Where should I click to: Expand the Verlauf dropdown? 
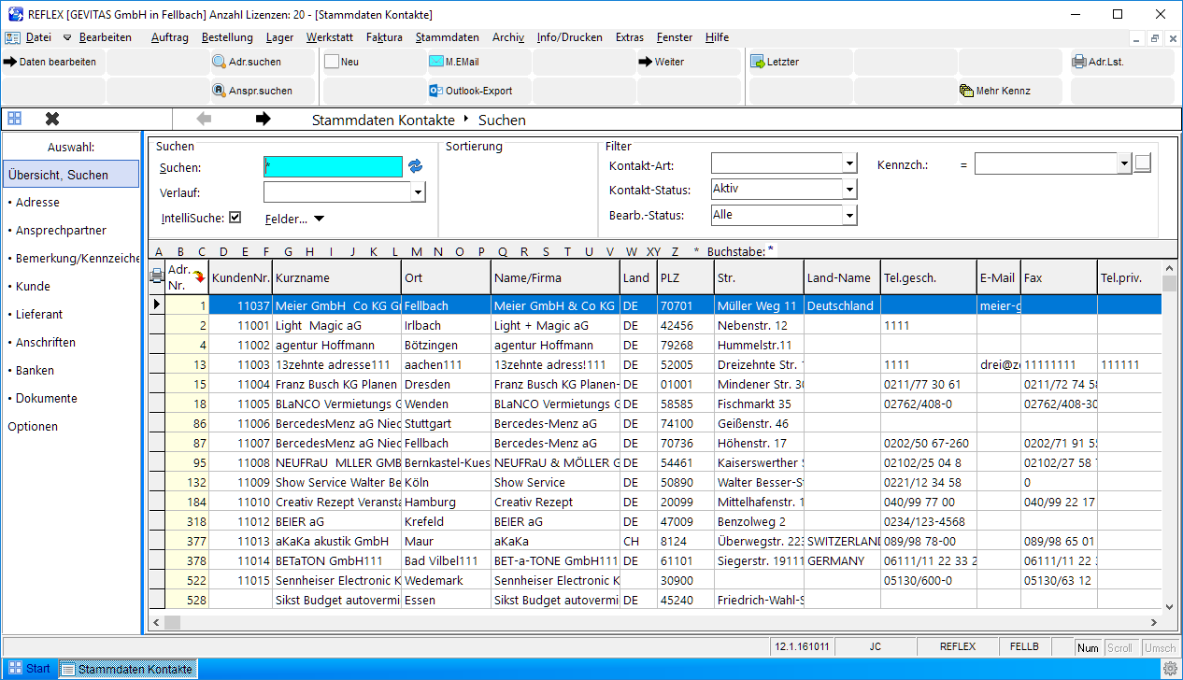coord(419,192)
